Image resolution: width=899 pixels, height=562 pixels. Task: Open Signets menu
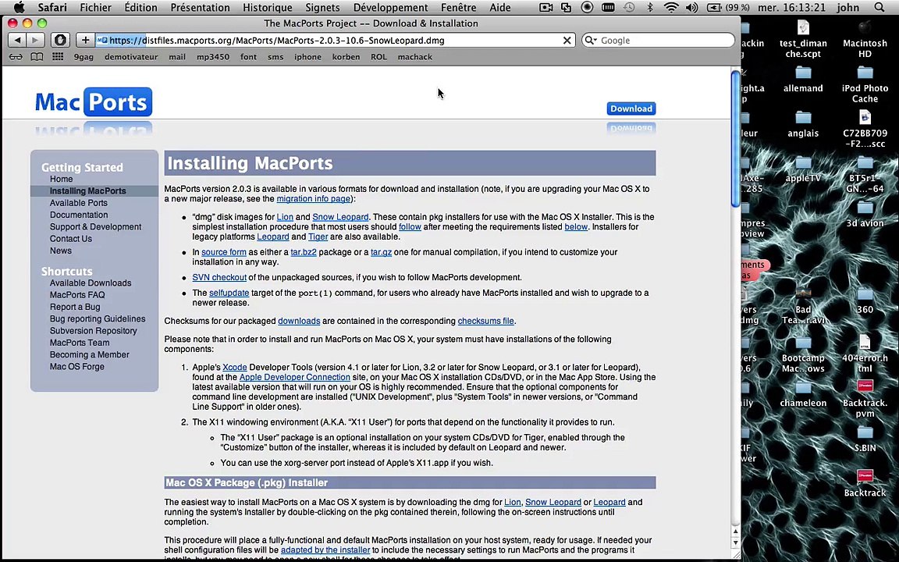tap(322, 8)
